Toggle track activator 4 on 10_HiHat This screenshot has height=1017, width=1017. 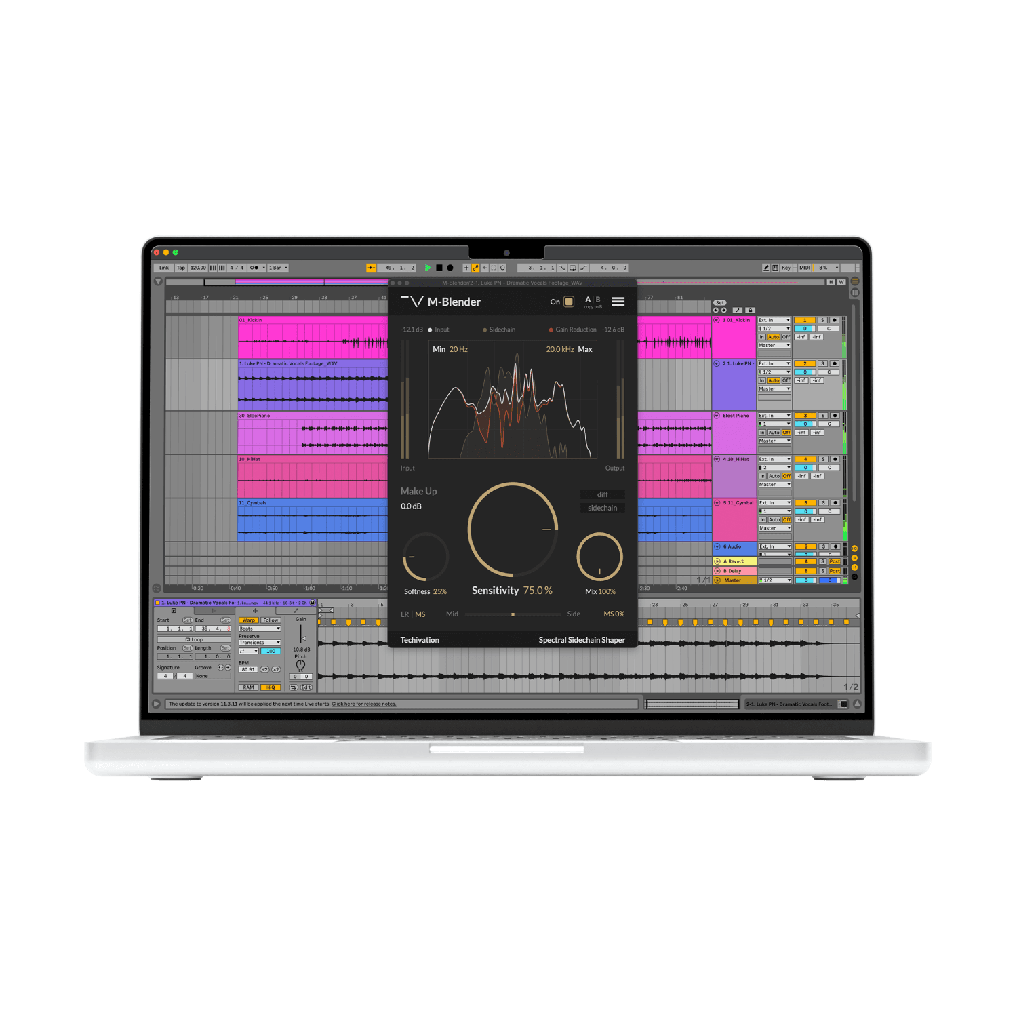coord(805,459)
